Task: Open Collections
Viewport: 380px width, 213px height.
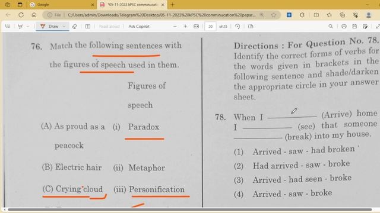Action: click(342, 15)
